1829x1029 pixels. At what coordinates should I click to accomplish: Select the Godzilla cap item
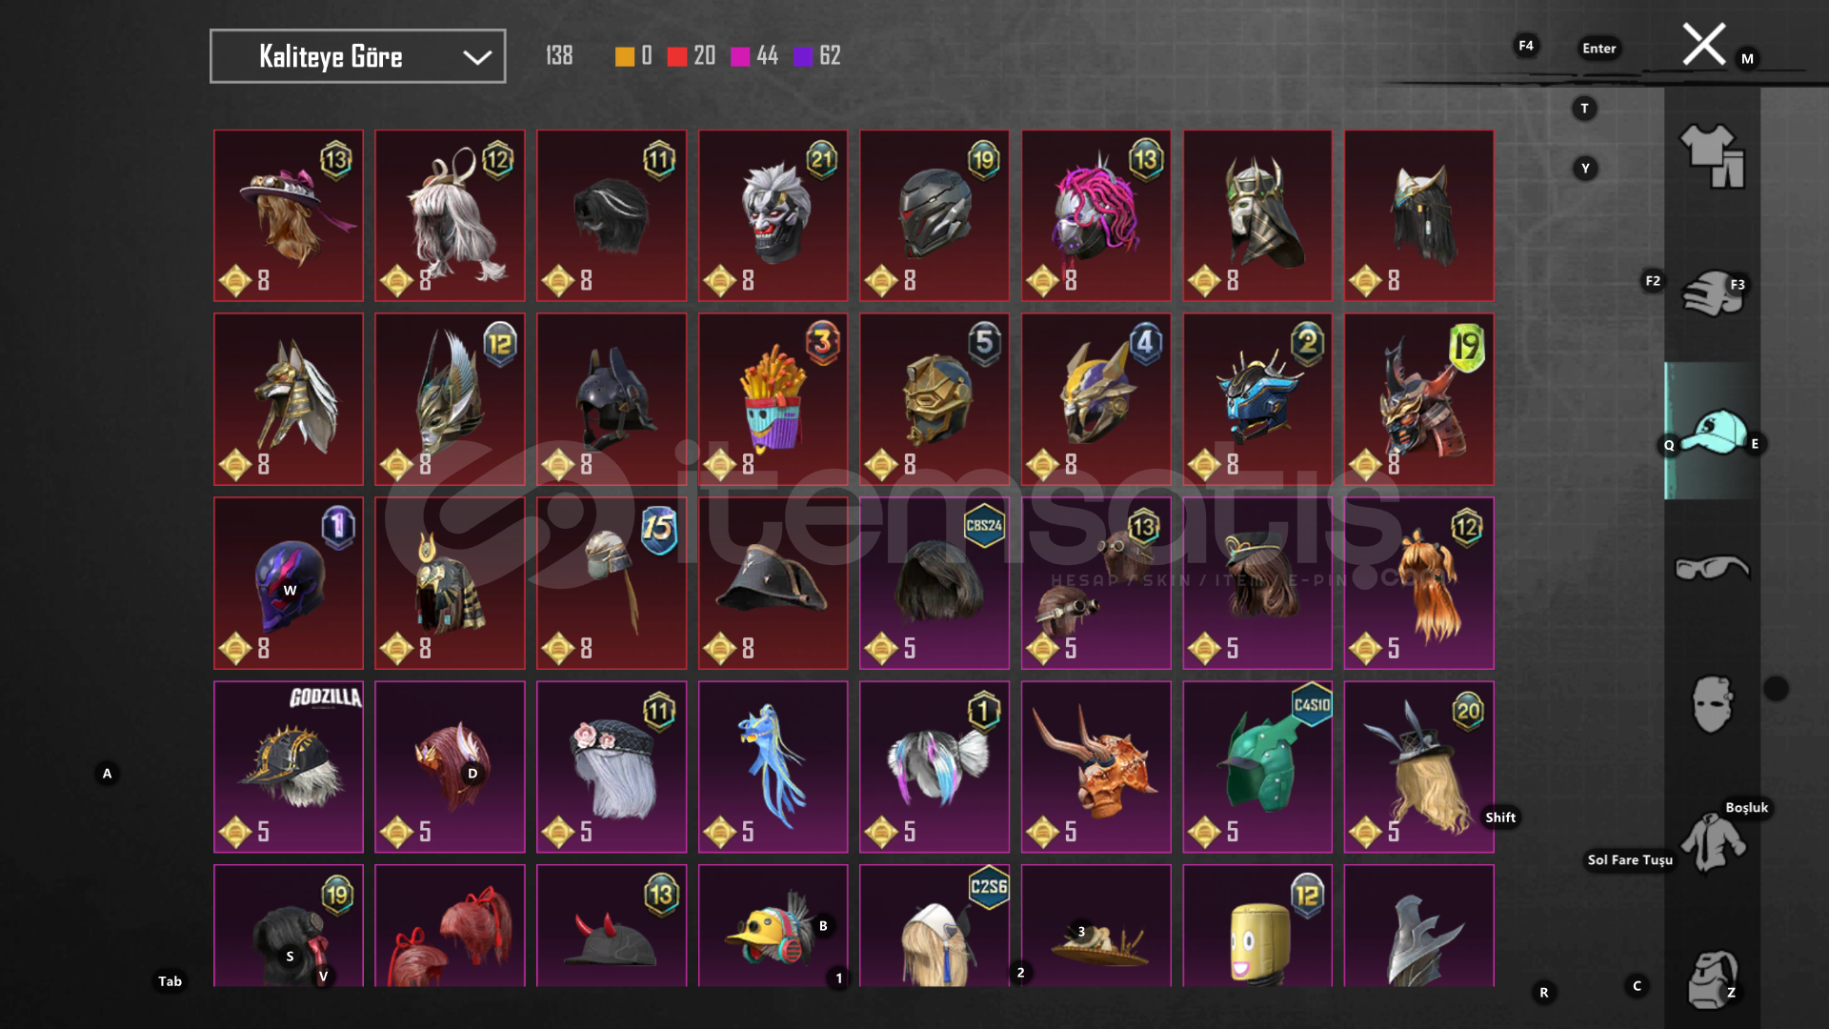(x=289, y=767)
